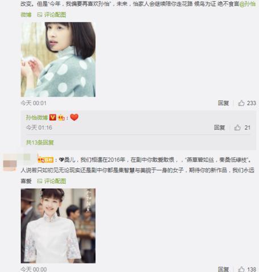Click the orange fan badge of second commenter
The height and width of the screenshot is (272, 259).
45,160
